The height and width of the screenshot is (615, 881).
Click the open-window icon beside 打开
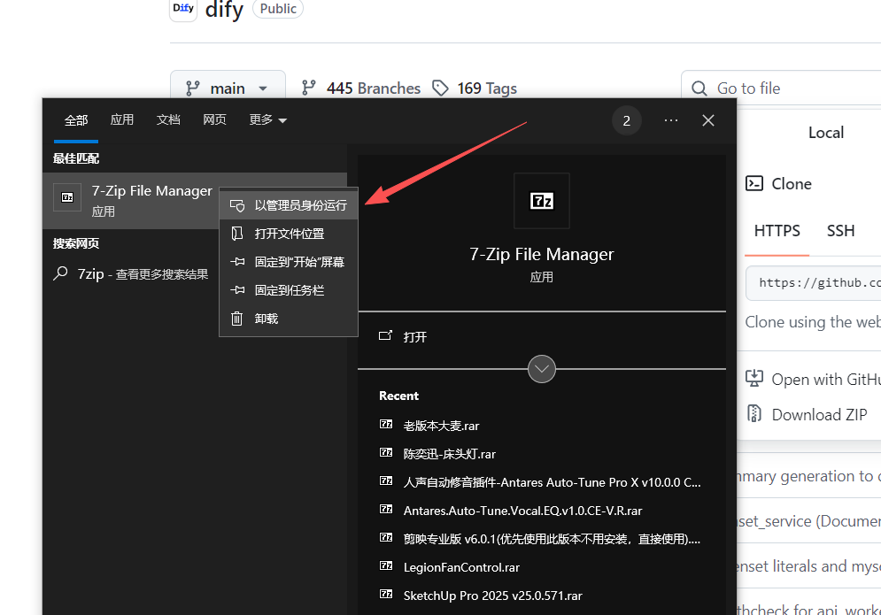click(385, 336)
